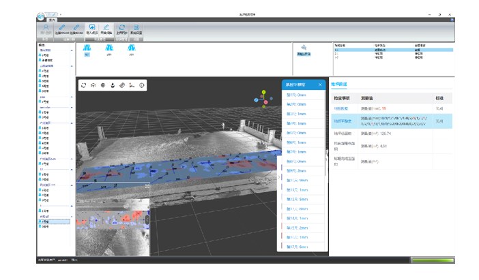This screenshot has height=280, width=479.
Task: Click the green progress bar in the status bar
Action: click(433, 260)
